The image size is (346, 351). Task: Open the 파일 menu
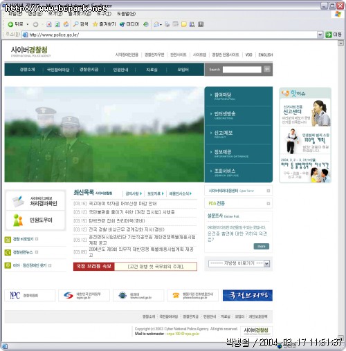click(x=15, y=14)
